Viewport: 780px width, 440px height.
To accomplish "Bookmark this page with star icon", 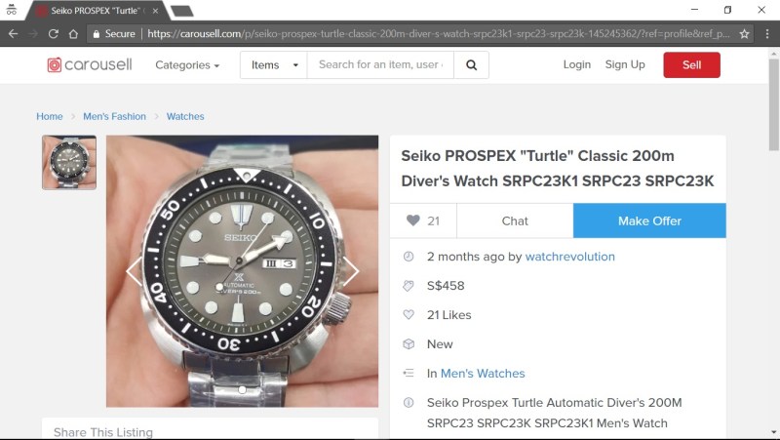I will [x=744, y=34].
